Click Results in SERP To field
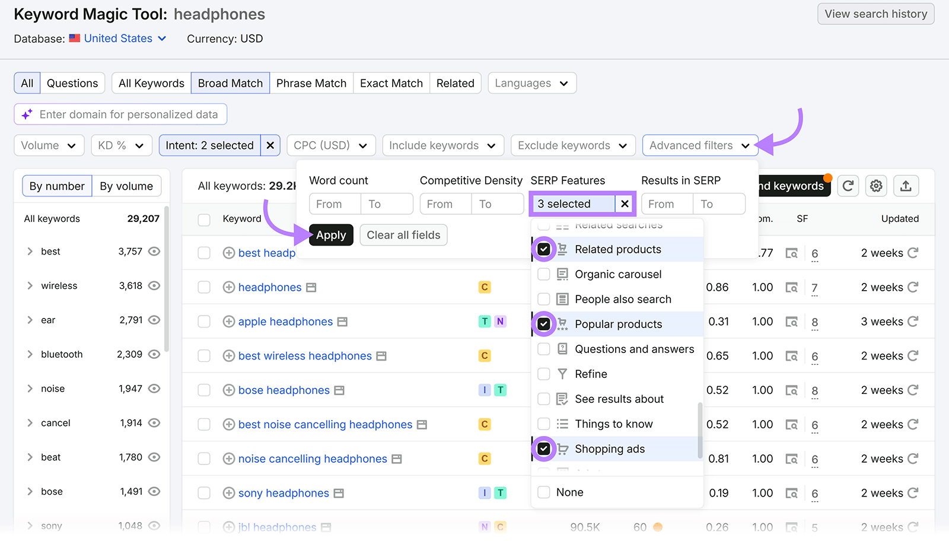949x541 pixels. [x=719, y=204]
